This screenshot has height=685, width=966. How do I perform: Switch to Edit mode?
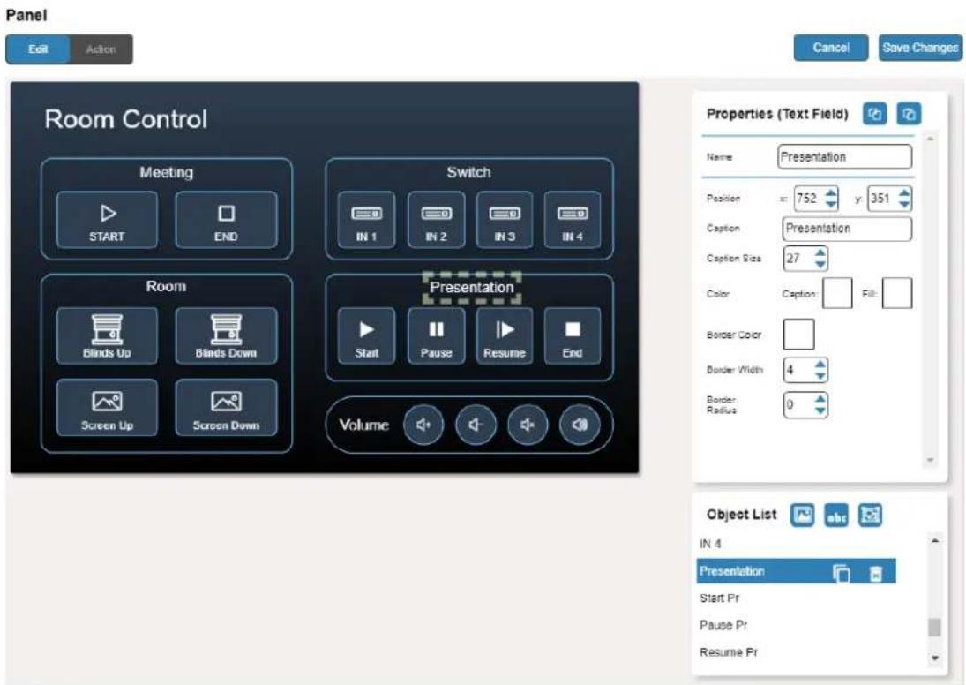point(38,49)
